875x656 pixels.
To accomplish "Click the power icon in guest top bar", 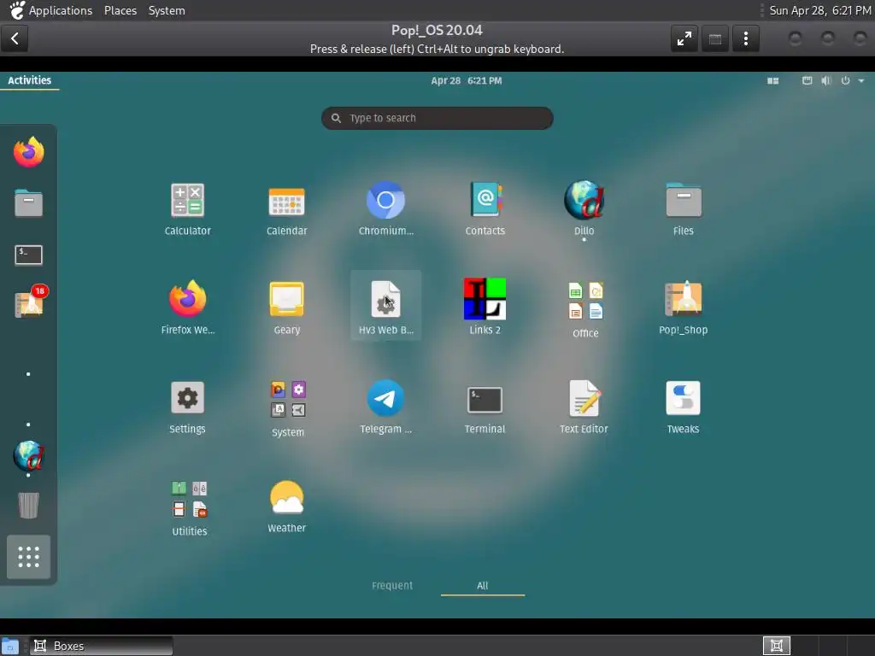I will point(845,81).
